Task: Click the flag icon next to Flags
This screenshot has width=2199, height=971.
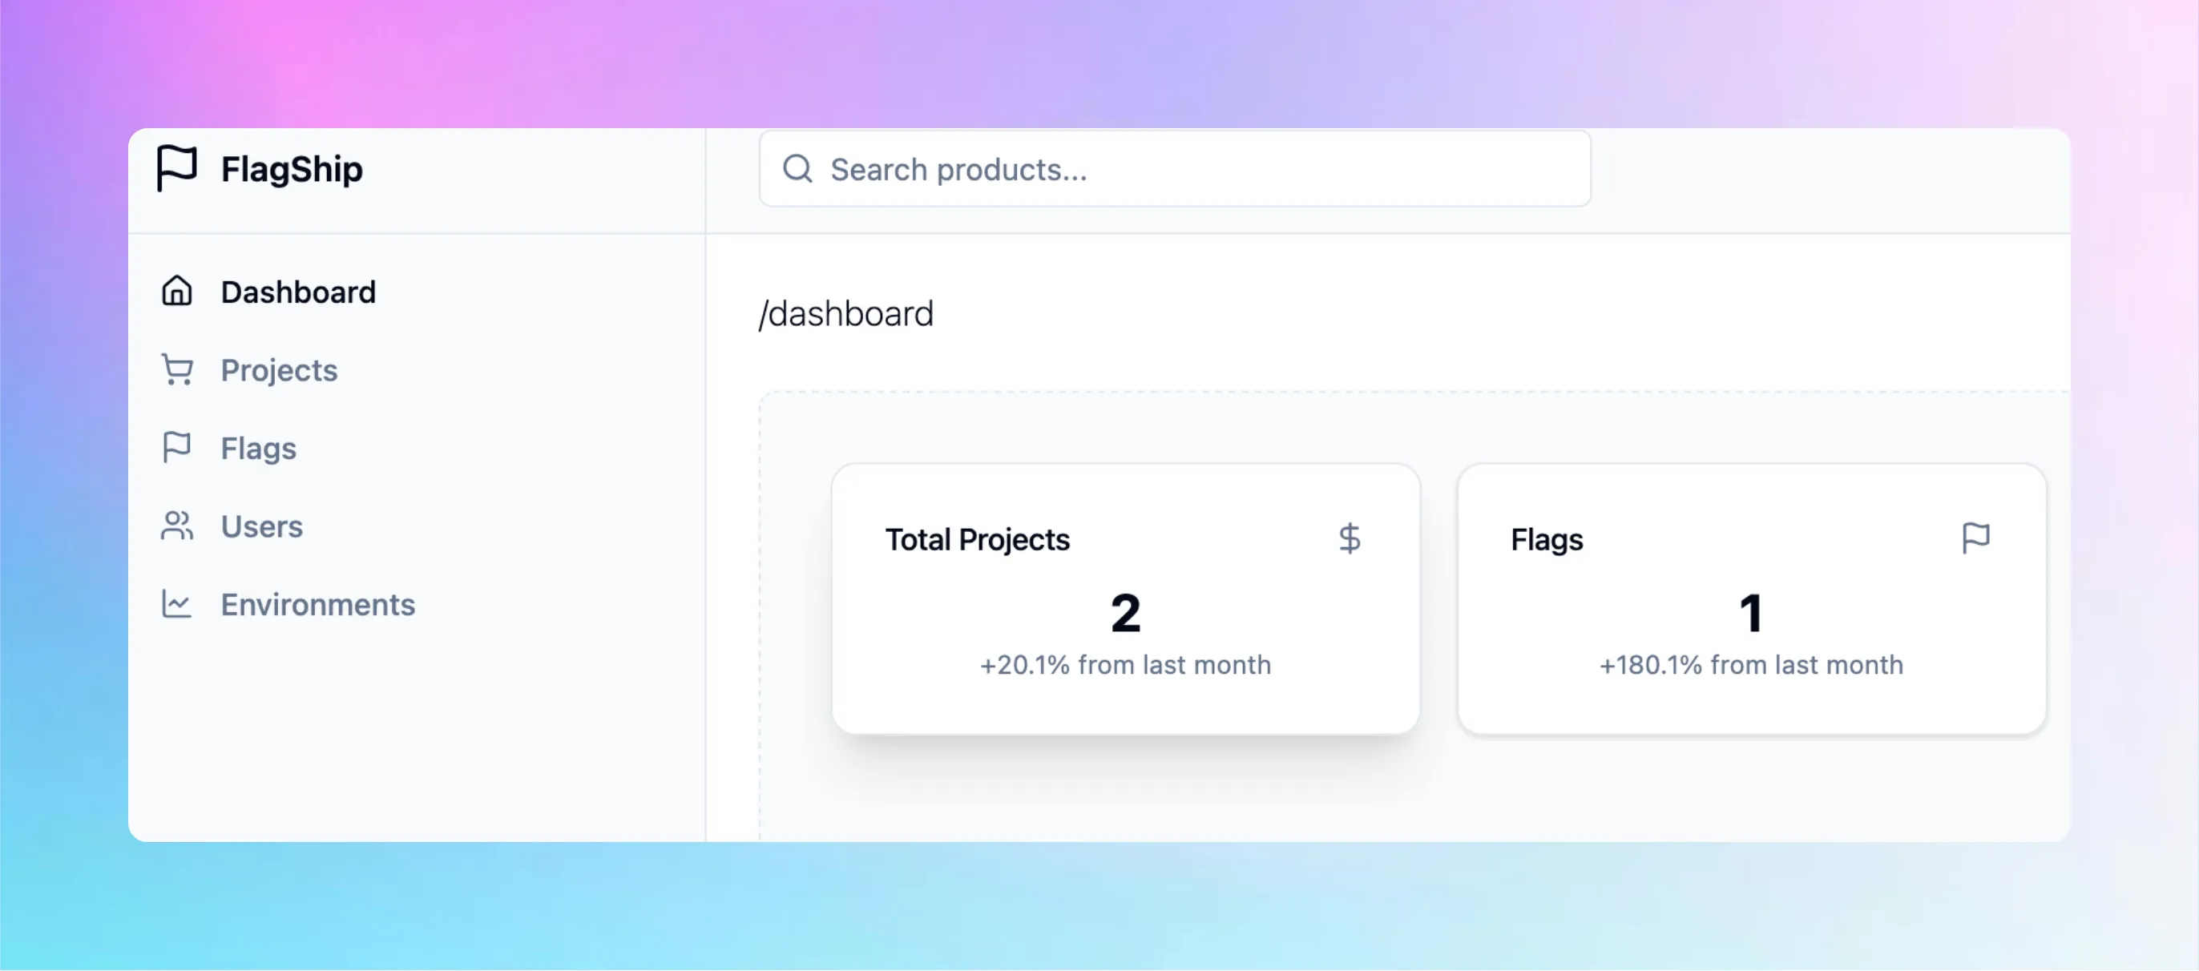Action: tap(176, 447)
